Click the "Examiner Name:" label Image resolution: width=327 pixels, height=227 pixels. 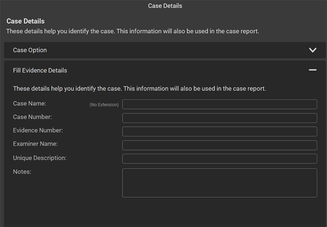[x=35, y=144]
